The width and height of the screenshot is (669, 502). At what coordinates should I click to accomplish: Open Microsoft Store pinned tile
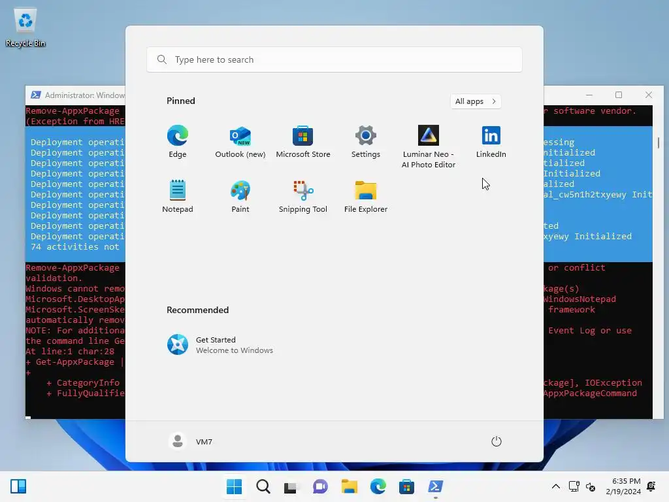[303, 142]
